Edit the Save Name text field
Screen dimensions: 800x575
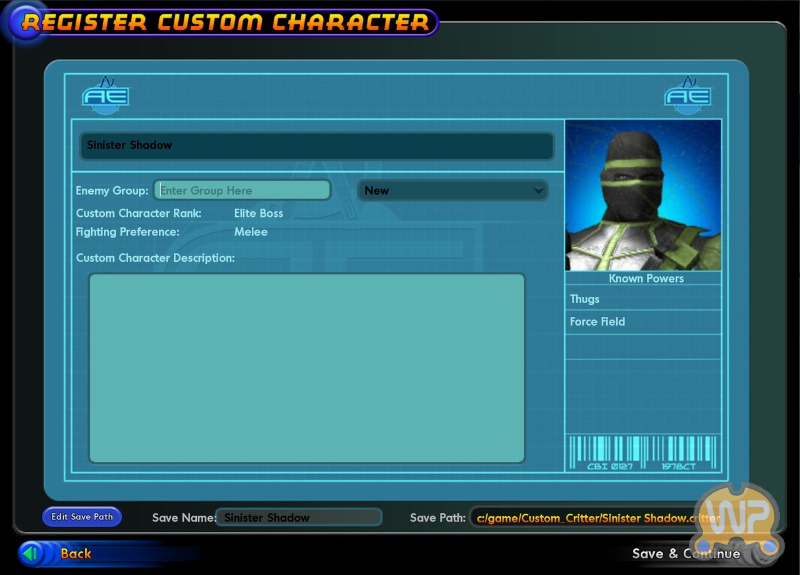coord(299,517)
